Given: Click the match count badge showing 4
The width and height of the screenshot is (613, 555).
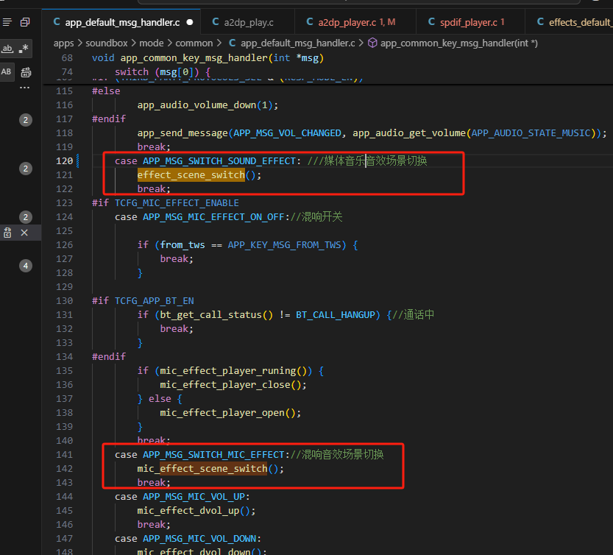Looking at the screenshot, I should 26,266.
